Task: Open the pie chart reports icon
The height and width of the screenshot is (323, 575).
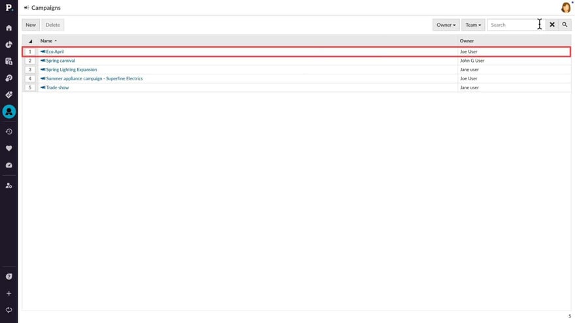Action: point(8,44)
